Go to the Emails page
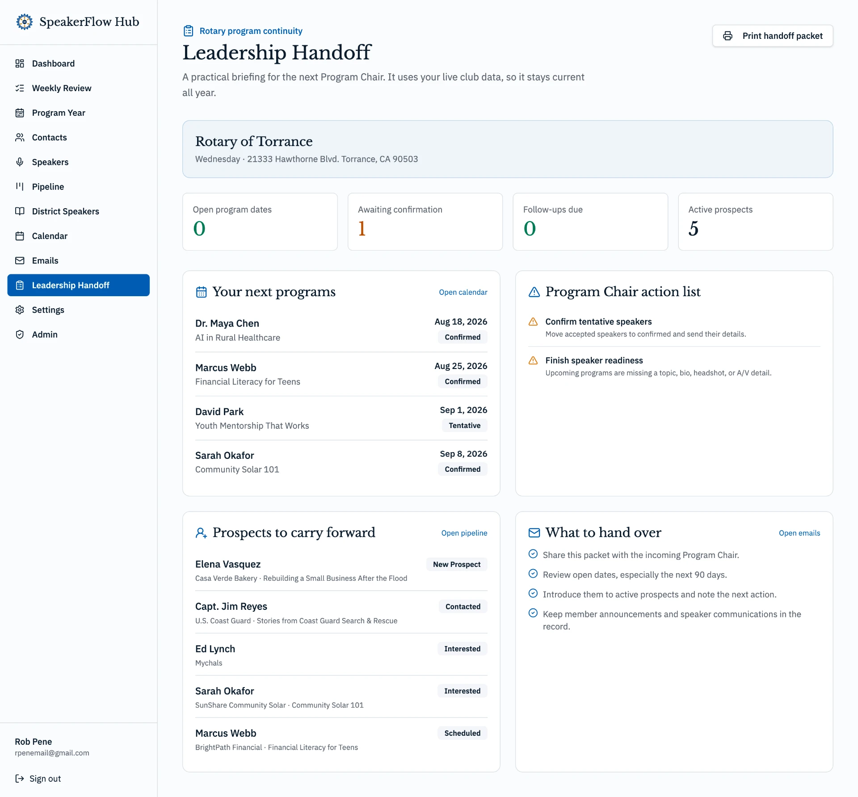The width and height of the screenshot is (858, 797). click(x=79, y=260)
